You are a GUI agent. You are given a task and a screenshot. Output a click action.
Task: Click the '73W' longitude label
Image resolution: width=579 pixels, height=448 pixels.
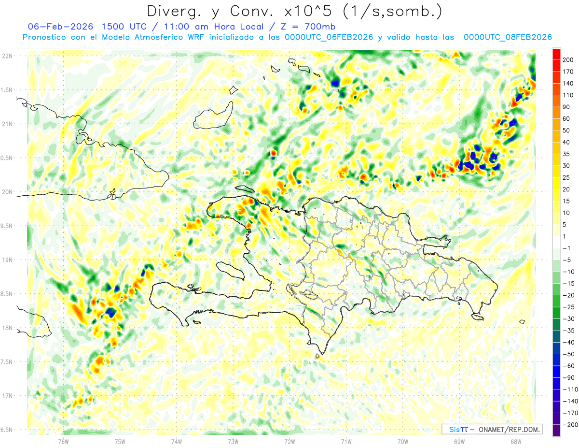click(x=233, y=442)
